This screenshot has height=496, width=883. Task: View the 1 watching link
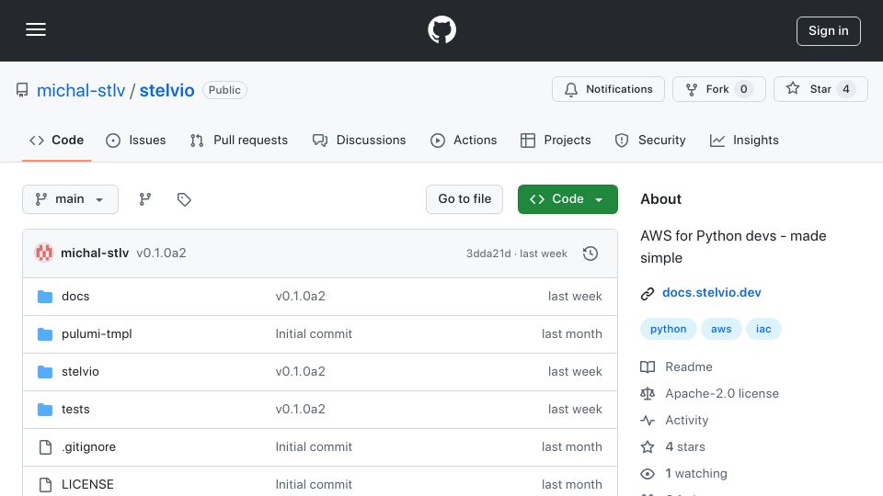coord(696,474)
